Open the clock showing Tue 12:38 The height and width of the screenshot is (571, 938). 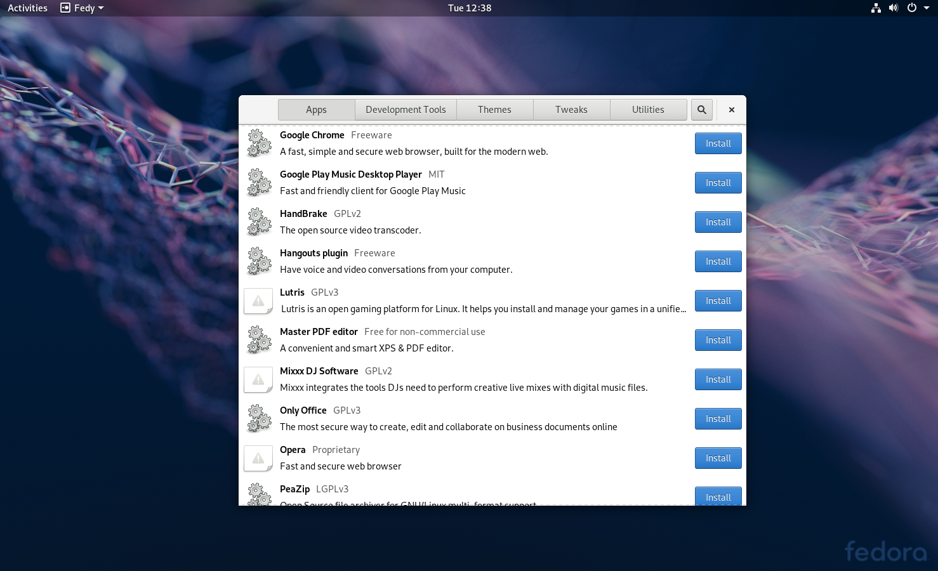tap(470, 8)
